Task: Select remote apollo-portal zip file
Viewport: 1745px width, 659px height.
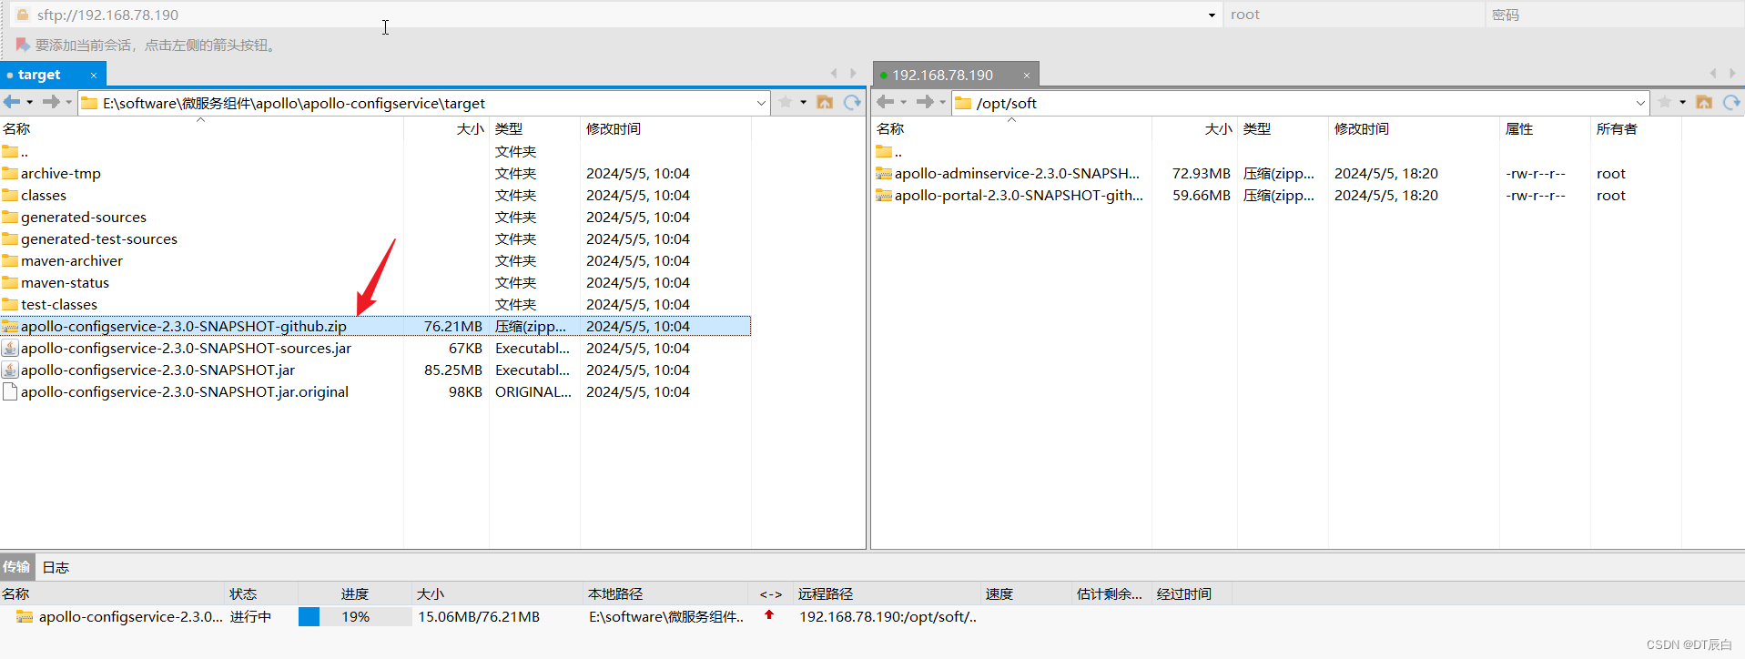Action: (1277, 195)
